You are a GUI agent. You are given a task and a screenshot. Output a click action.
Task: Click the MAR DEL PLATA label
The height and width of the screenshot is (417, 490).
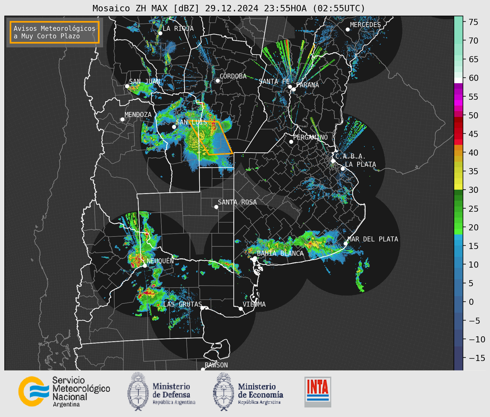click(x=373, y=239)
